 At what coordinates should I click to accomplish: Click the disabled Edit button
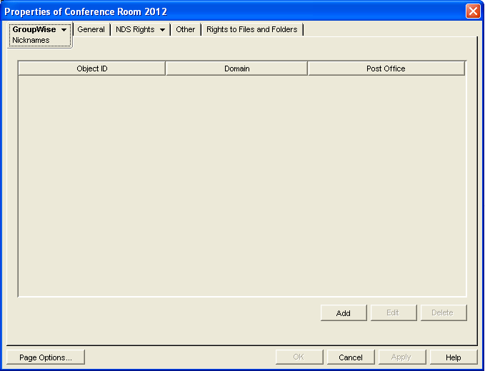pyautogui.click(x=394, y=313)
